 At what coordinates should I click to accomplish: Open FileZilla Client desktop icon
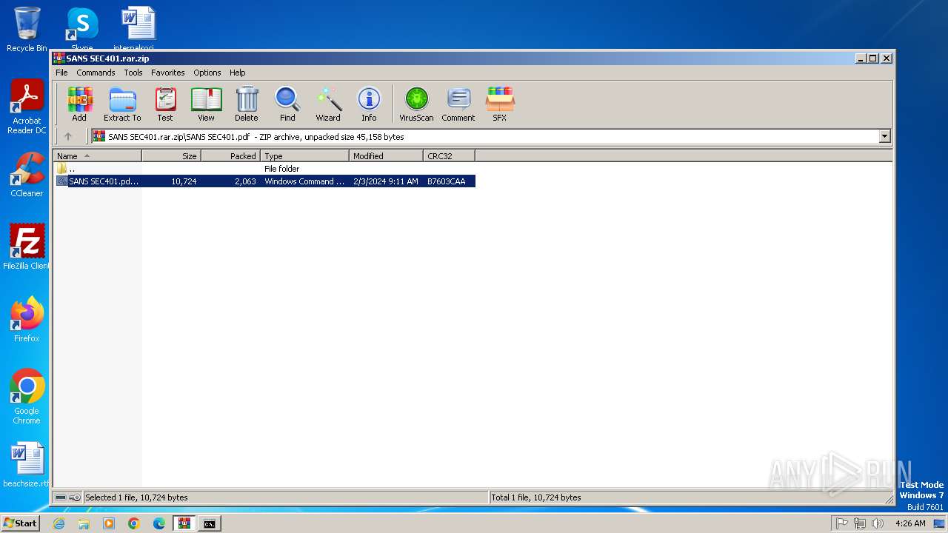(x=27, y=247)
